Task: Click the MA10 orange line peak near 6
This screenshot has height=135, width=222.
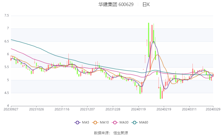Action: click(x=157, y=55)
